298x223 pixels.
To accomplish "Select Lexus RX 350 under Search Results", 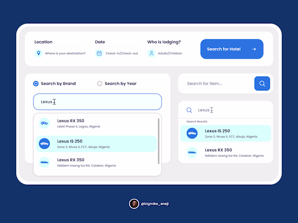I will pyautogui.click(x=226, y=152).
